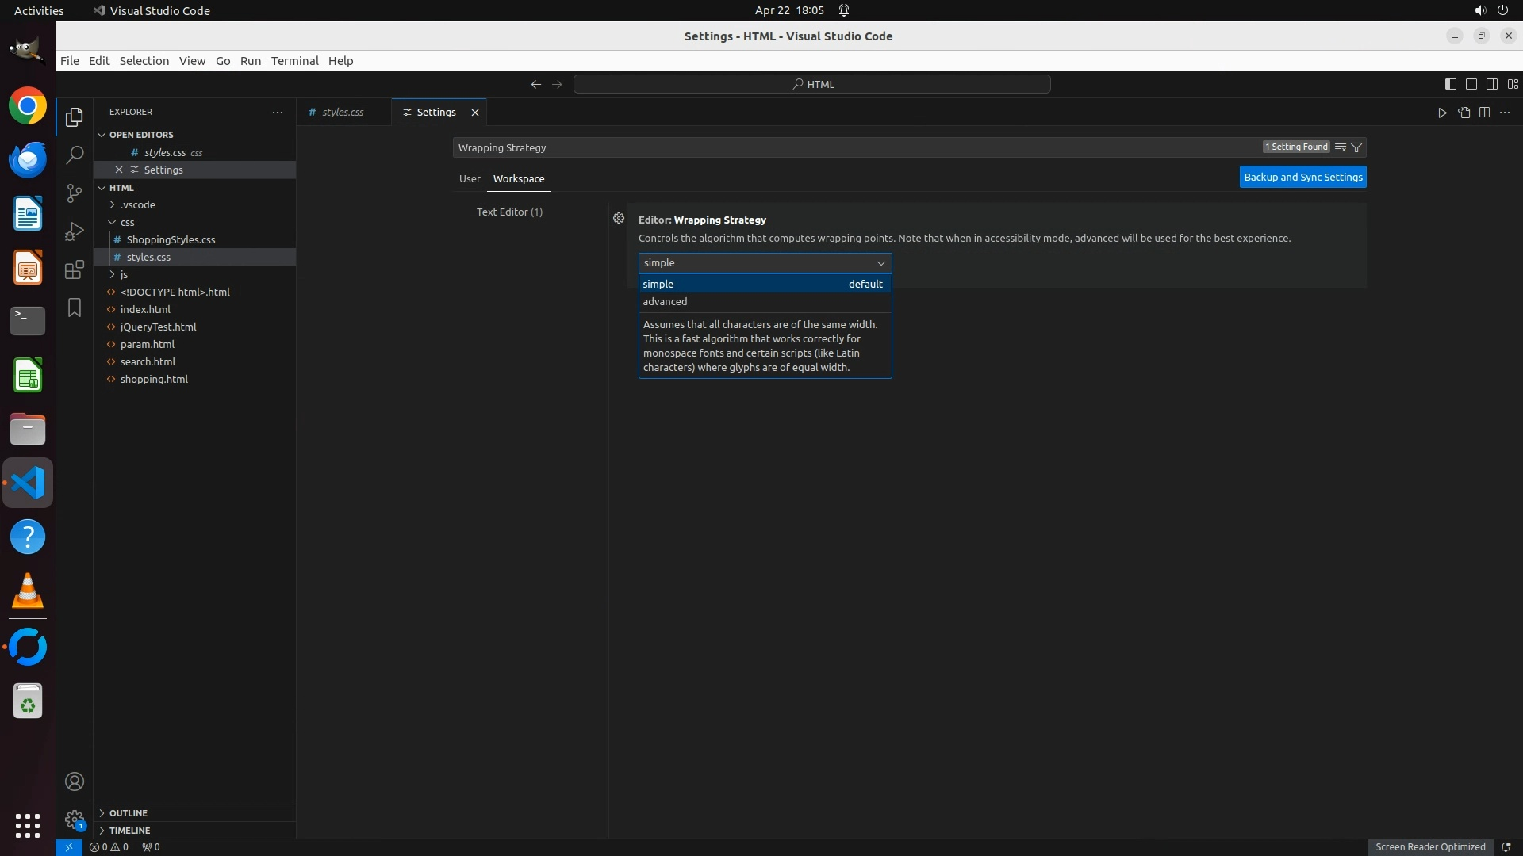This screenshot has height=856, width=1523.
Task: Open the Accounts icon in activity bar
Action: tap(75, 781)
